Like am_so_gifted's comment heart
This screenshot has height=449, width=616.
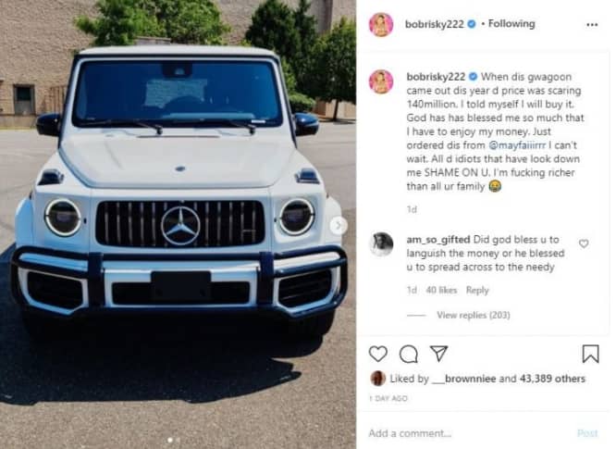[584, 243]
